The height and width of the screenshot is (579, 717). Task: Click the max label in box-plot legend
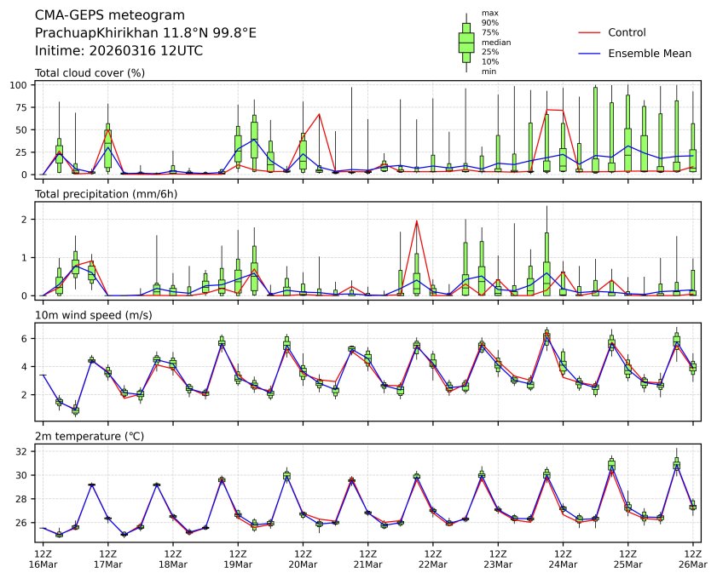(x=489, y=13)
